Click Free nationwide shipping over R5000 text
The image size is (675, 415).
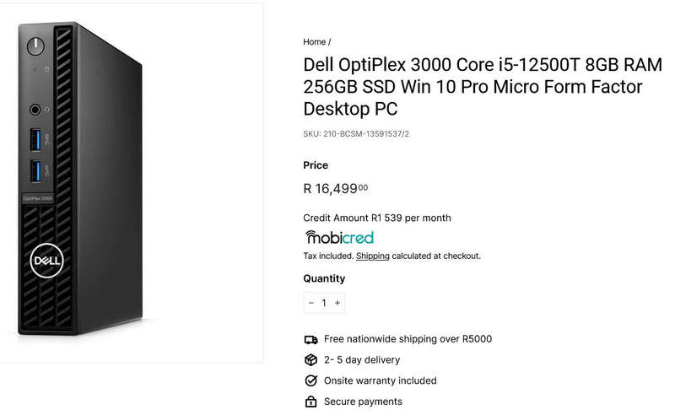pos(408,339)
